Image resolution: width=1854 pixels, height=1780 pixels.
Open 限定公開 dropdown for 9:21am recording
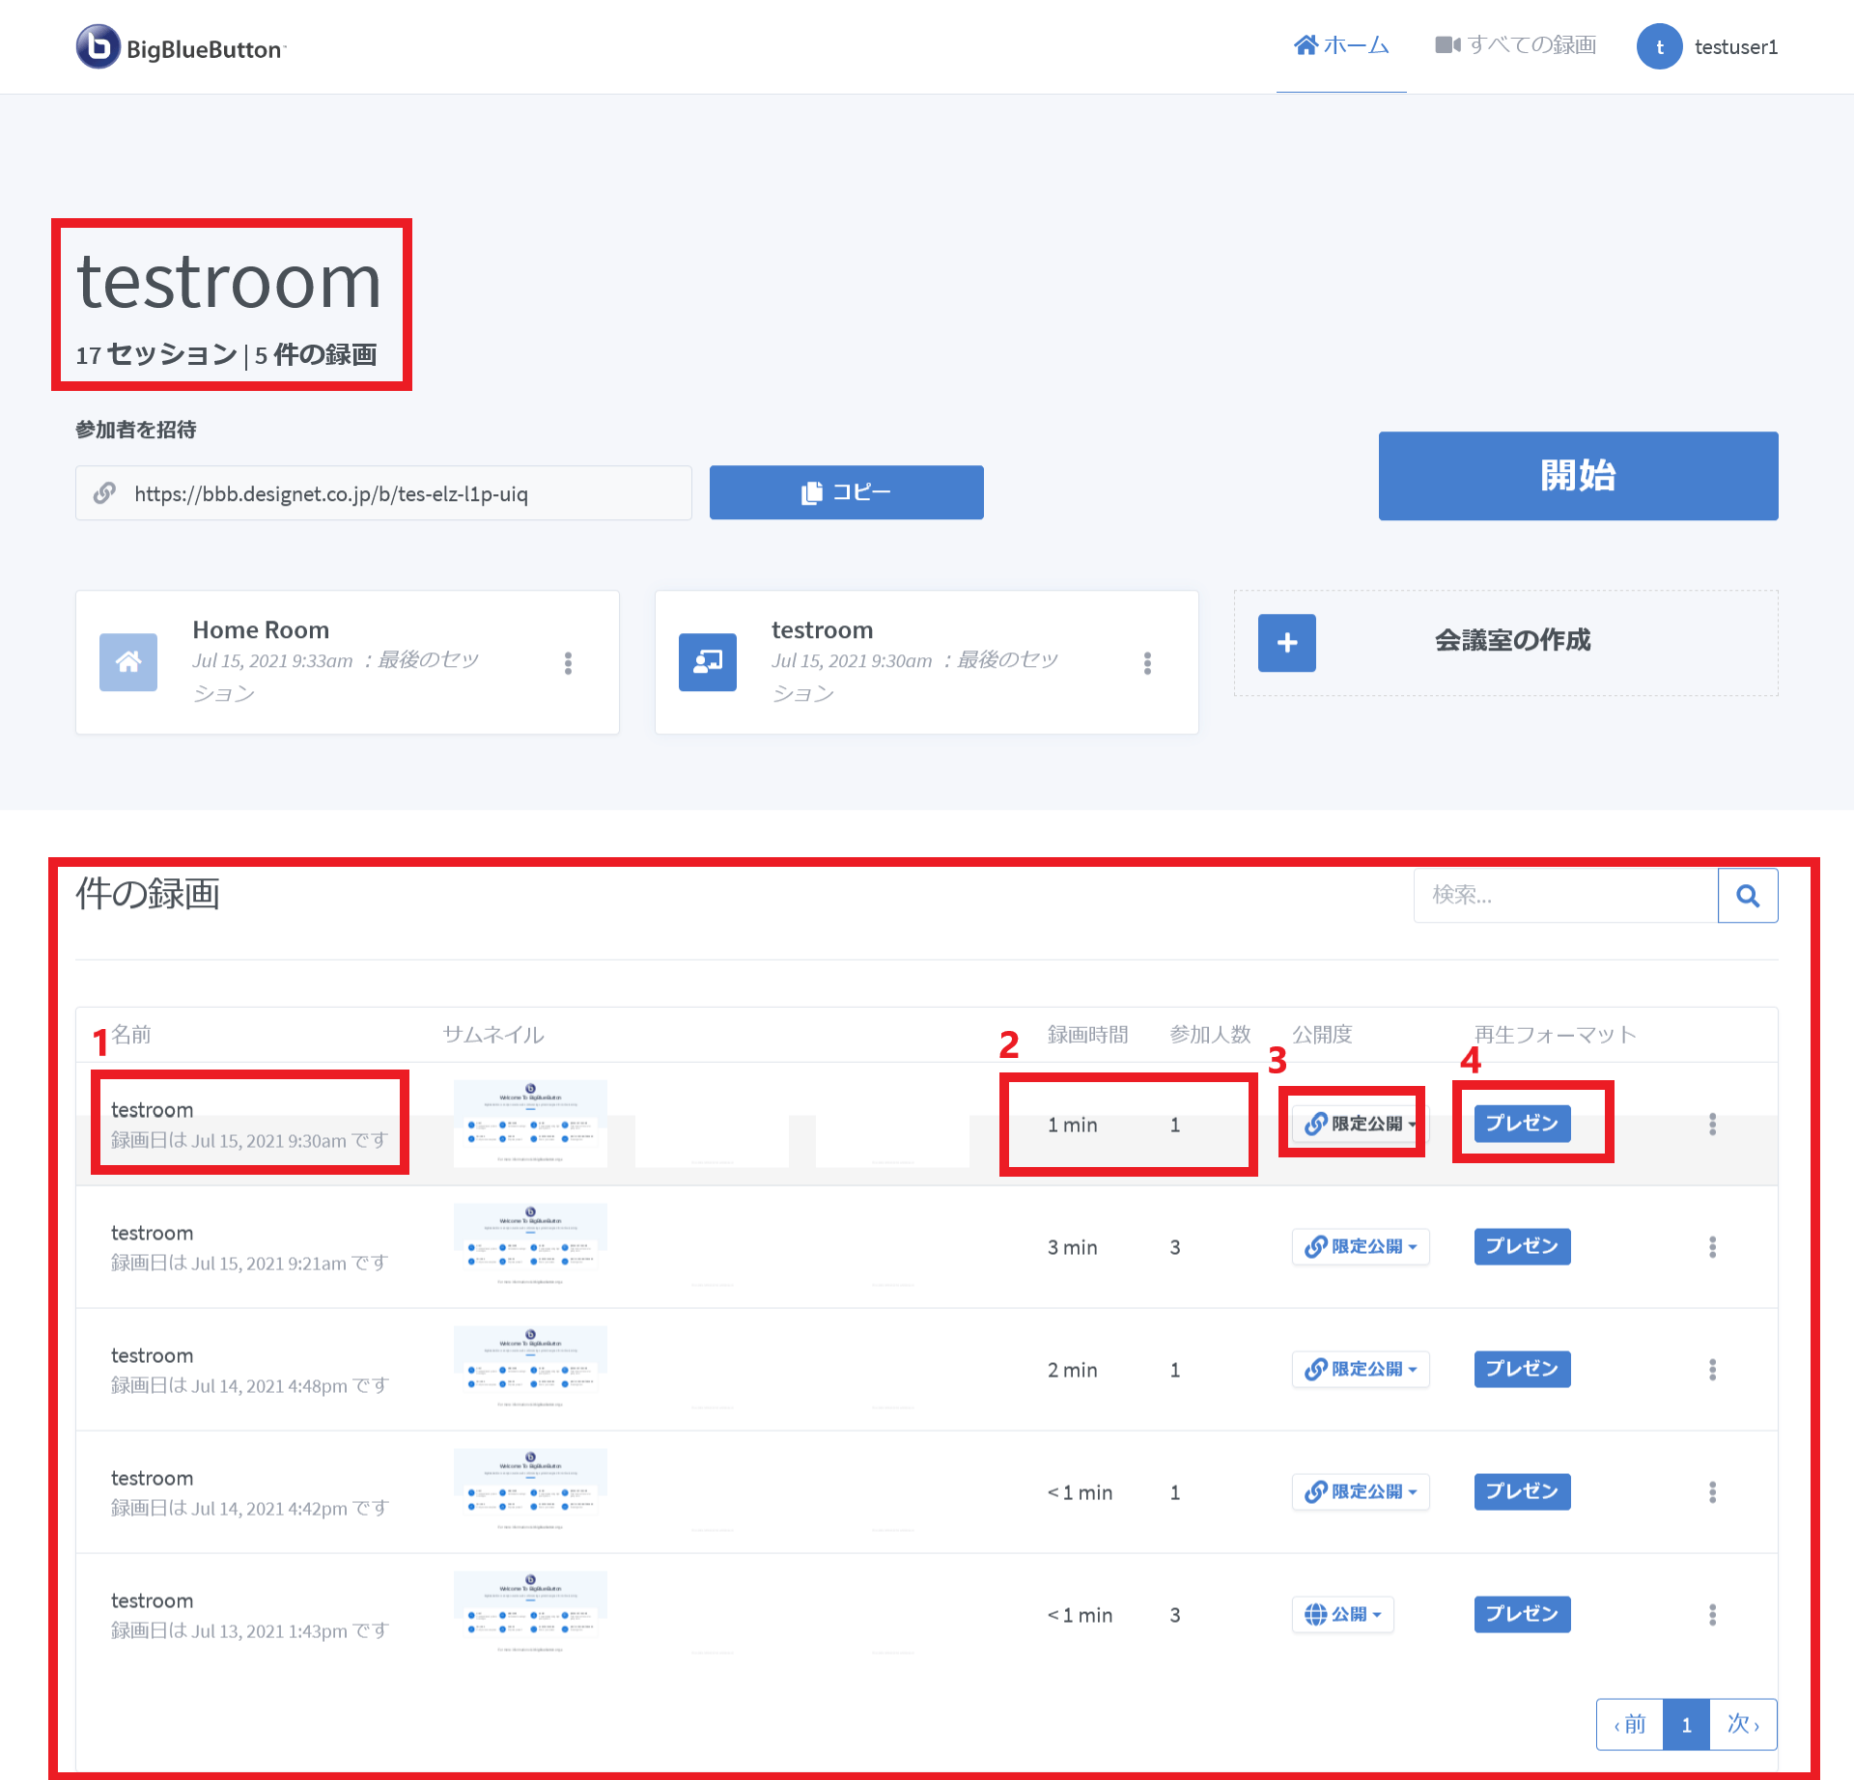(1360, 1246)
